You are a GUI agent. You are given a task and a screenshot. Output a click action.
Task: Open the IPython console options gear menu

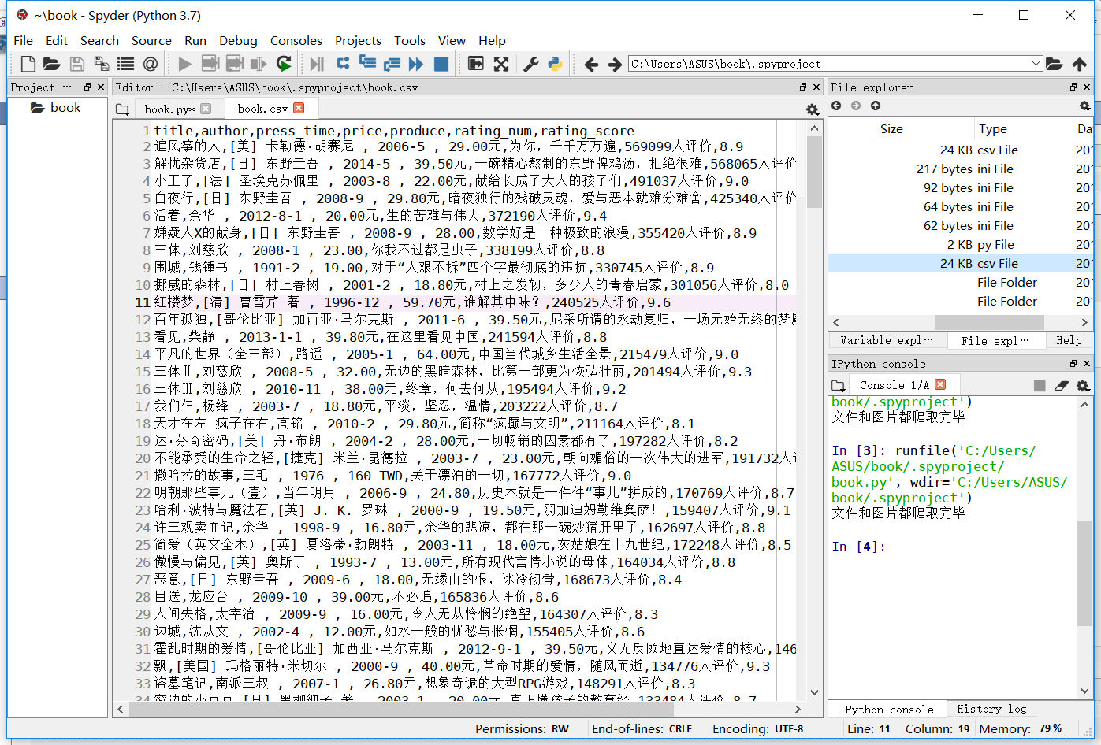[1083, 385]
